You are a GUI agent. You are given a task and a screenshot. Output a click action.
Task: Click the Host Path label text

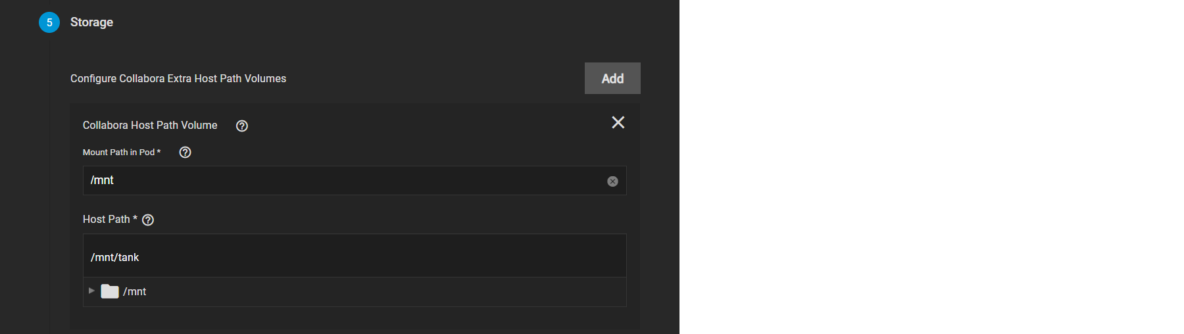point(106,220)
